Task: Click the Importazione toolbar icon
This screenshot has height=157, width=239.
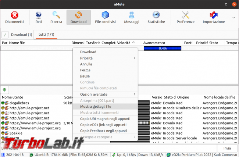Action: (x=214, y=15)
